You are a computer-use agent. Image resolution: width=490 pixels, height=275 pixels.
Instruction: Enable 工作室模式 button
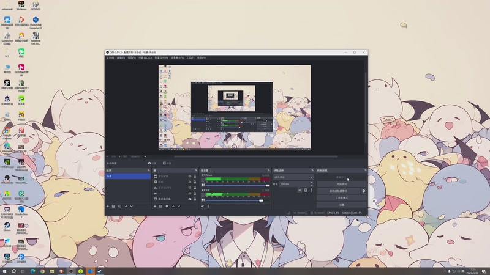coord(342,197)
